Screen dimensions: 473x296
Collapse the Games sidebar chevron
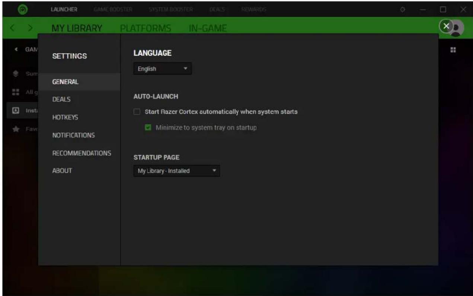(x=15, y=49)
